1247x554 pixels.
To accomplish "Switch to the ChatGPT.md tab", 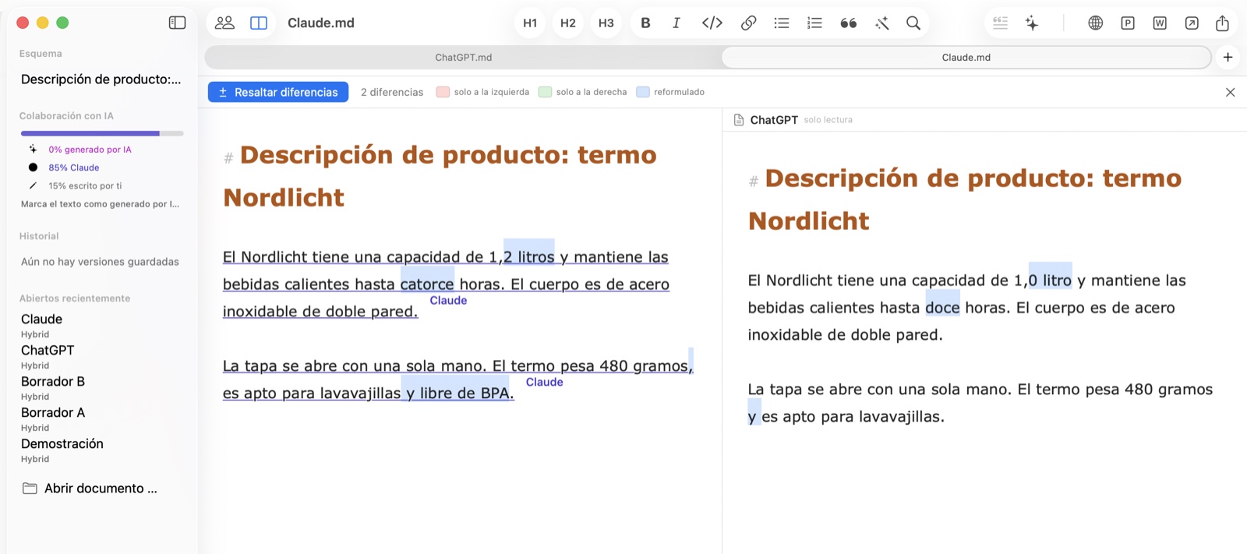I will tap(463, 57).
